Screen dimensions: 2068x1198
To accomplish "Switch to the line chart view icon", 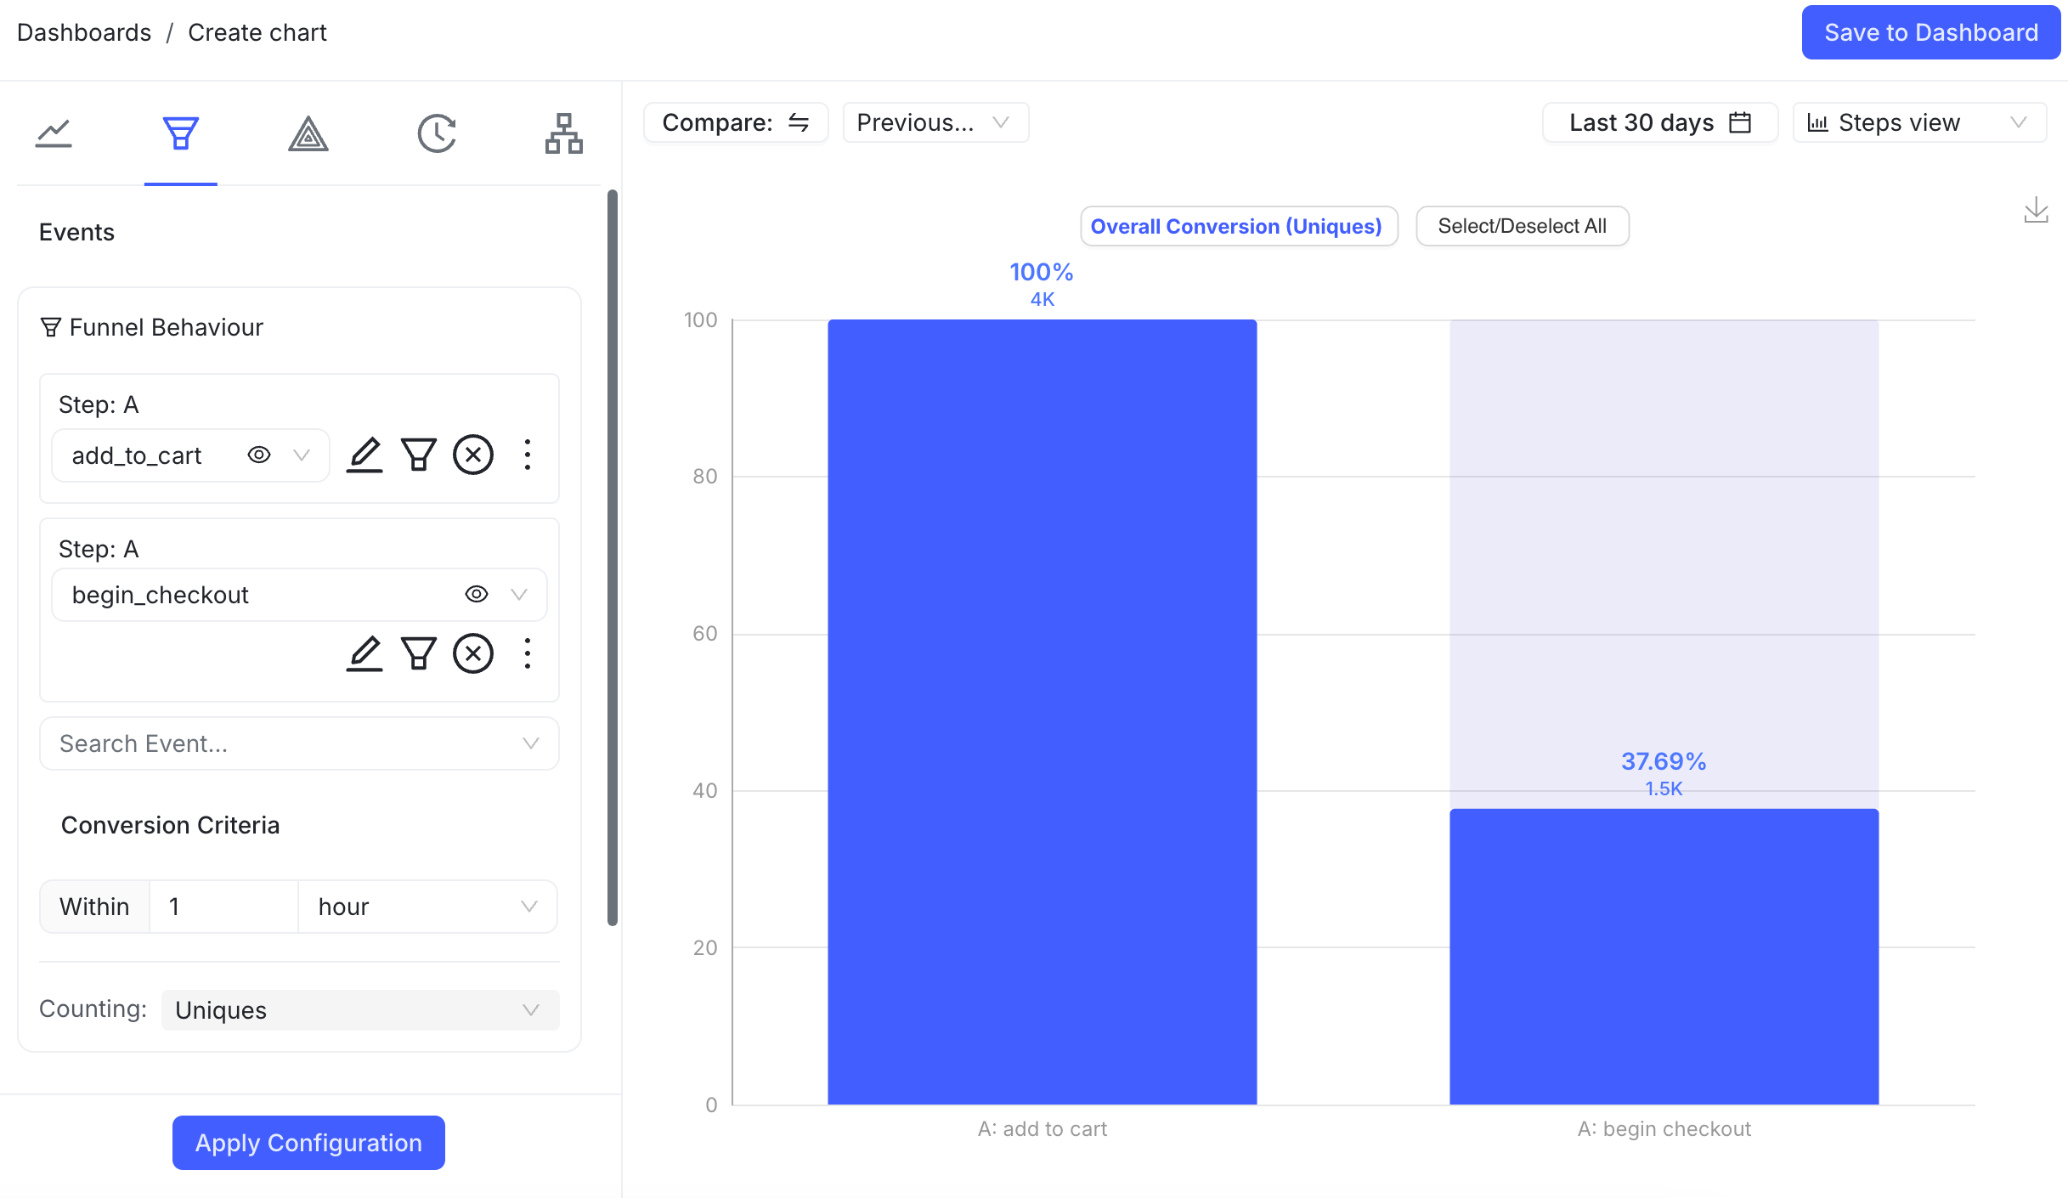I will tap(53, 133).
